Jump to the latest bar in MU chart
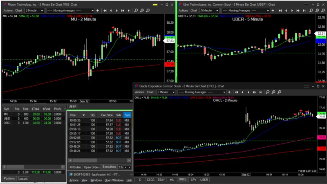Viewport: 327px width, 184px height. point(129,11)
